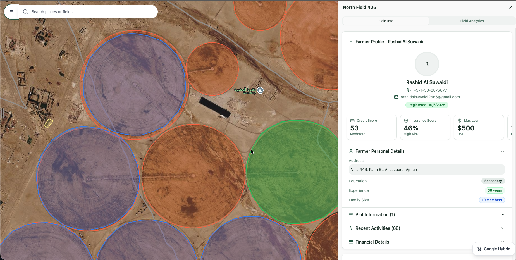Select the Max Loan $500 card
This screenshot has height=260, width=516.
coord(479,127)
